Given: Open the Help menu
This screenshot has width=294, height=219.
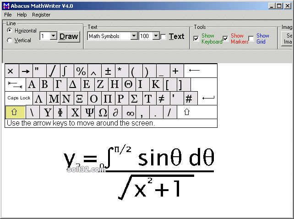Looking at the screenshot, I should pos(22,15).
